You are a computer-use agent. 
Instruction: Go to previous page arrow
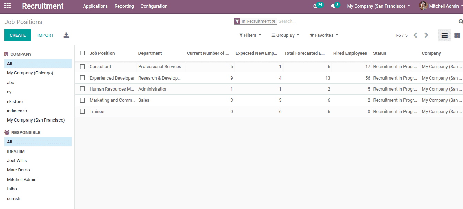pos(415,35)
